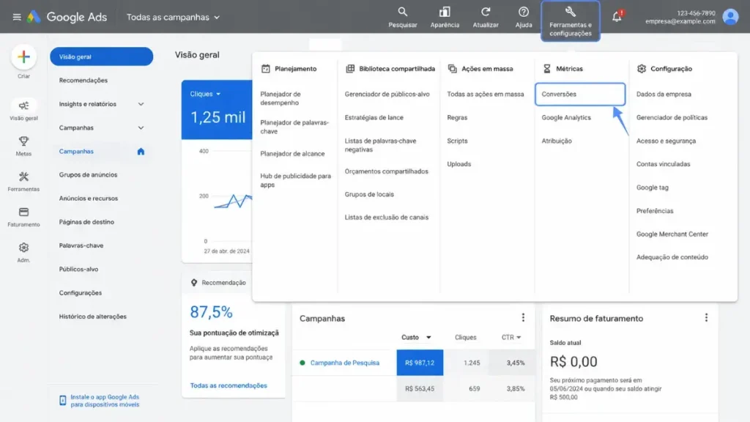Open Acesso e segurança
Viewport: 750px width, 422px height.
point(666,141)
